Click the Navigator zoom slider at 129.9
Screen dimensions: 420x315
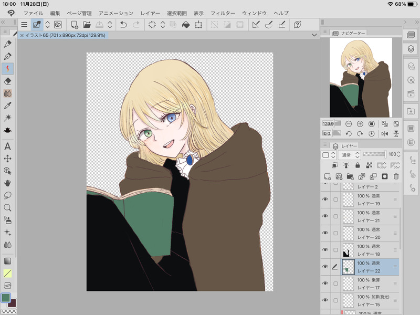pos(332,123)
